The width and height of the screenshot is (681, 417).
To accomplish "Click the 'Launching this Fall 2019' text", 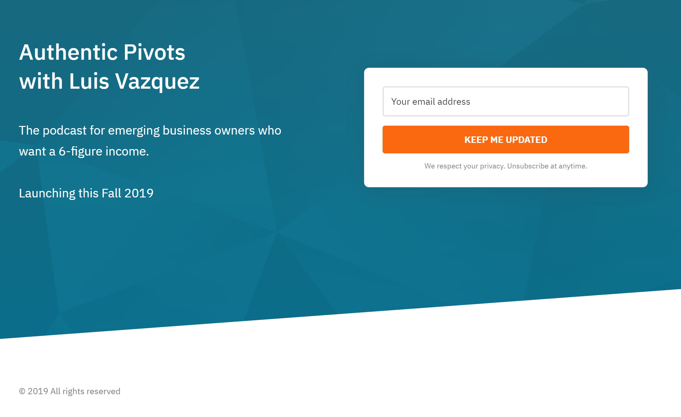I will [86, 193].
